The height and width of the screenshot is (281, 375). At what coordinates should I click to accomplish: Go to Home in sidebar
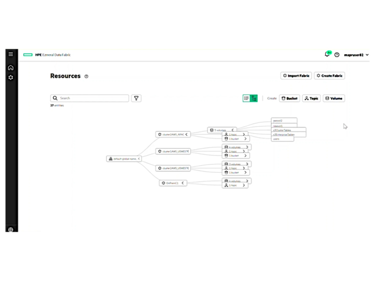(x=11, y=67)
